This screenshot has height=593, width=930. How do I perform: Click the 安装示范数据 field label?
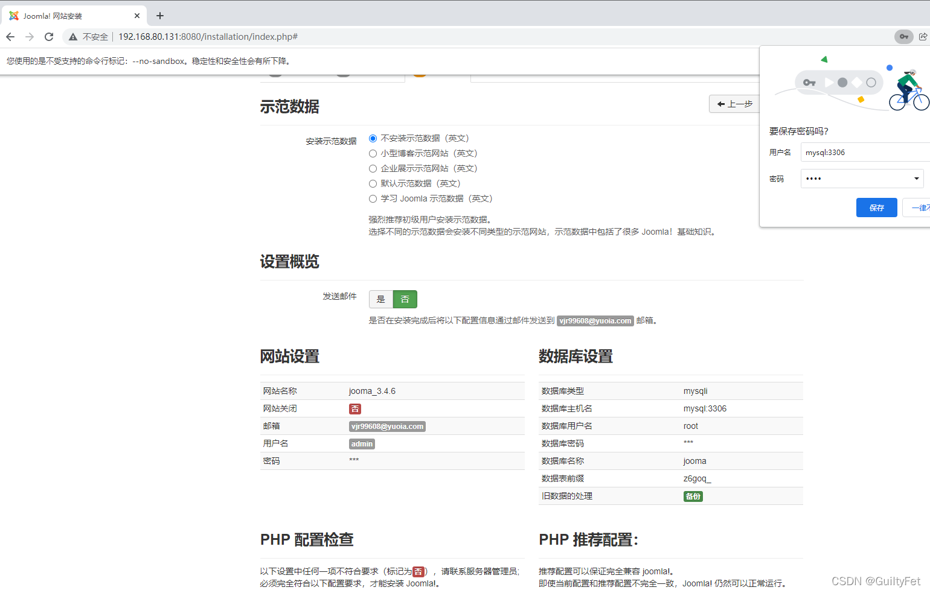[332, 141]
